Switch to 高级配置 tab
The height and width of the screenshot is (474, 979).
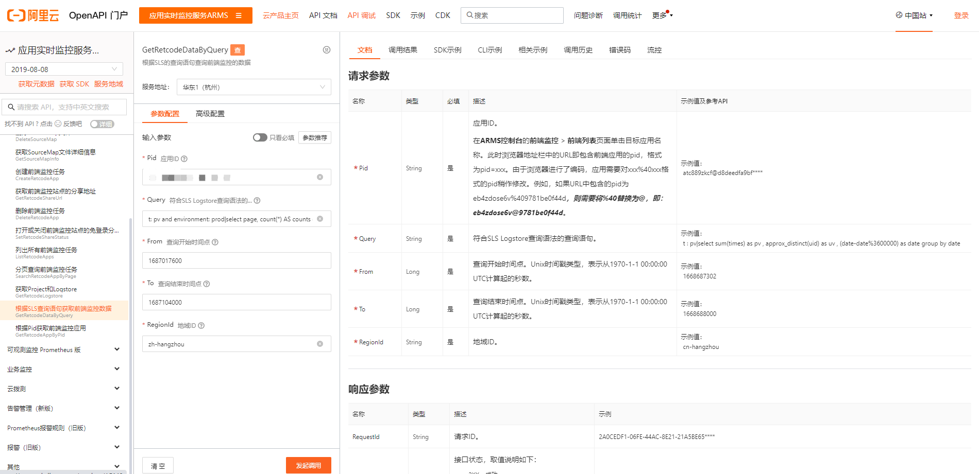tap(210, 114)
